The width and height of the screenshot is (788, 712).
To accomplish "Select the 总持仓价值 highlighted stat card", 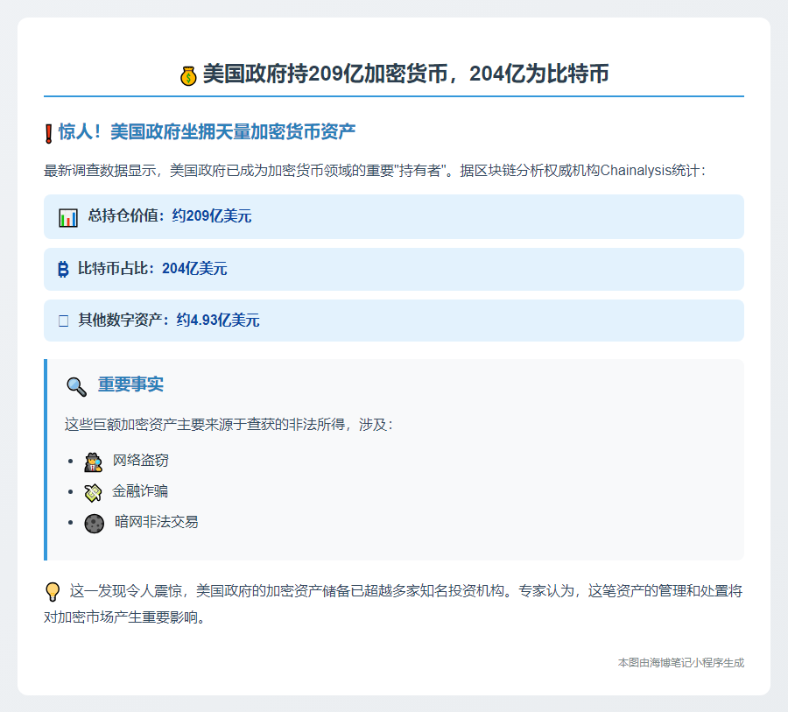I will pos(394,216).
